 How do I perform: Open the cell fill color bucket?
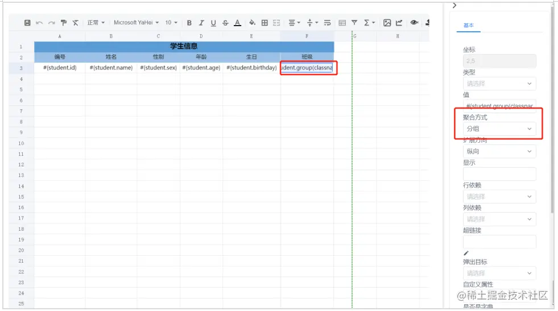(x=253, y=23)
